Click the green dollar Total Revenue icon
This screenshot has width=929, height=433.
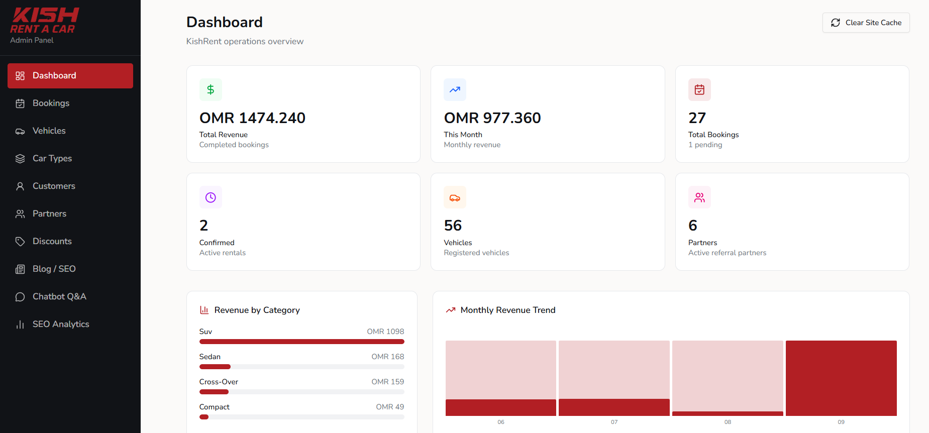tap(211, 89)
